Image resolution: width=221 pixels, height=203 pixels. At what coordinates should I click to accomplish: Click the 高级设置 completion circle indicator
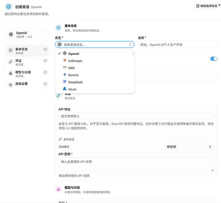click(45, 84)
